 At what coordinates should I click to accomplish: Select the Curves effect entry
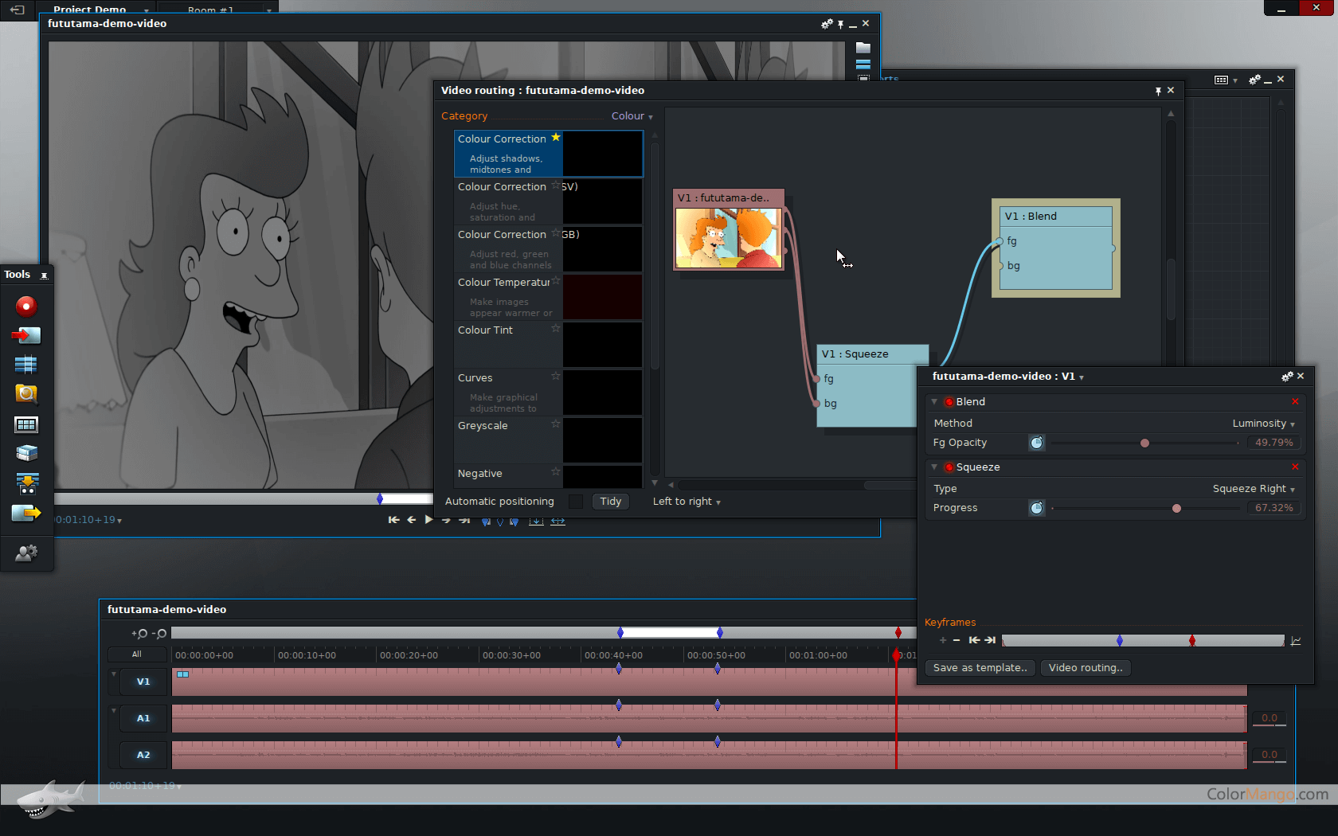pyautogui.click(x=548, y=392)
